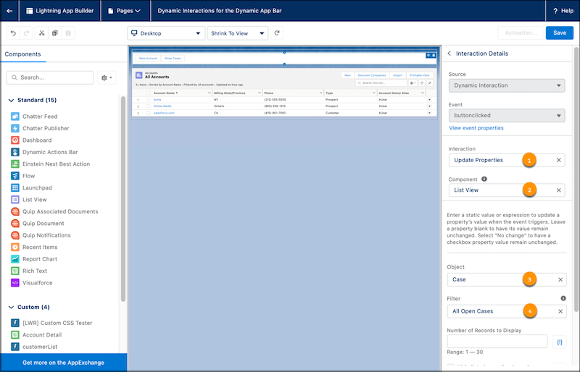This screenshot has width=580, height=372.
Task: Open the Desktop form factor dropdown
Action: [166, 33]
